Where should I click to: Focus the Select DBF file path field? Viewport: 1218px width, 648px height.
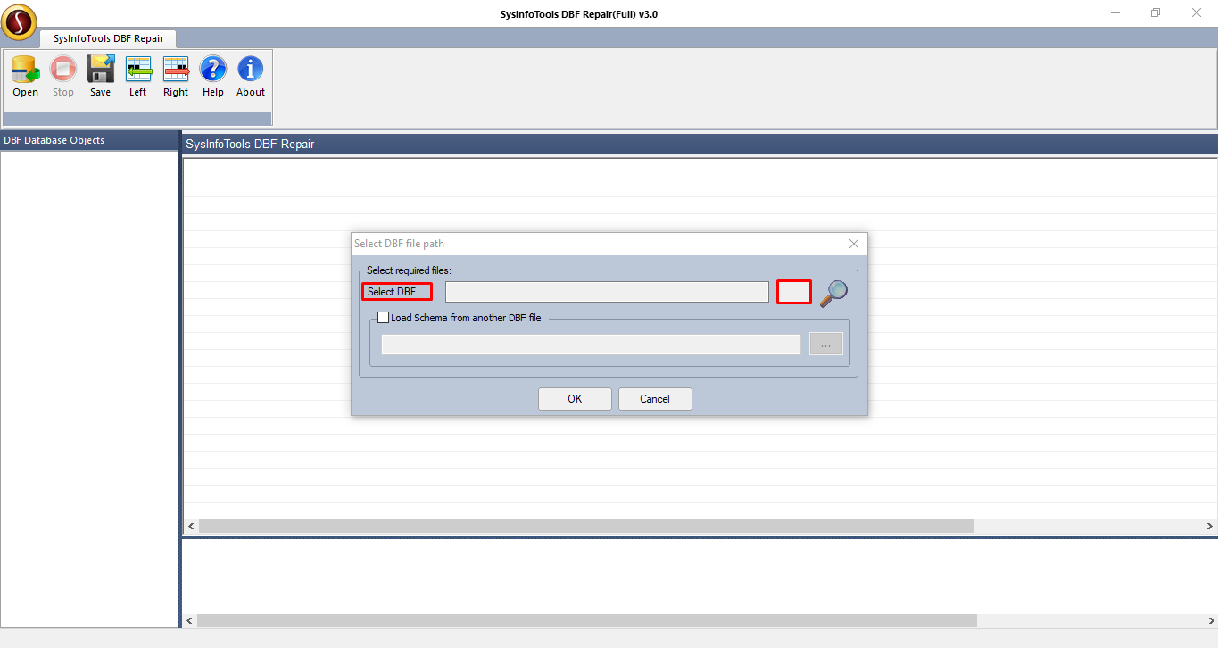[607, 292]
